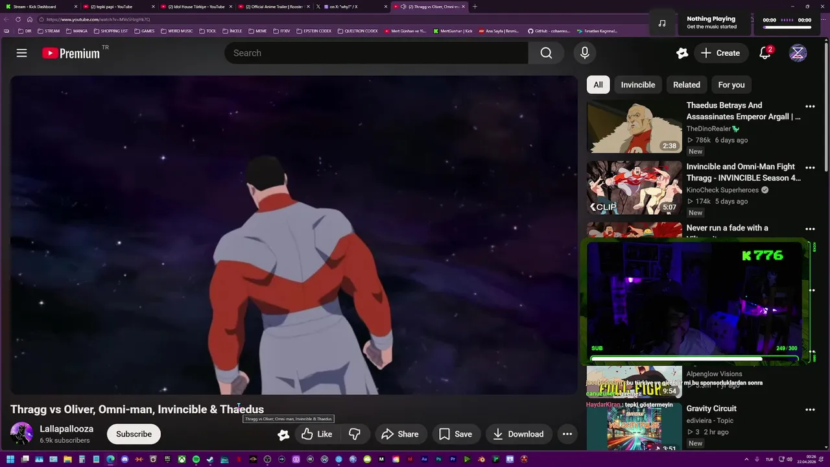830x467 pixels.
Task: Open the GitHub bookmark
Action: click(x=549, y=30)
